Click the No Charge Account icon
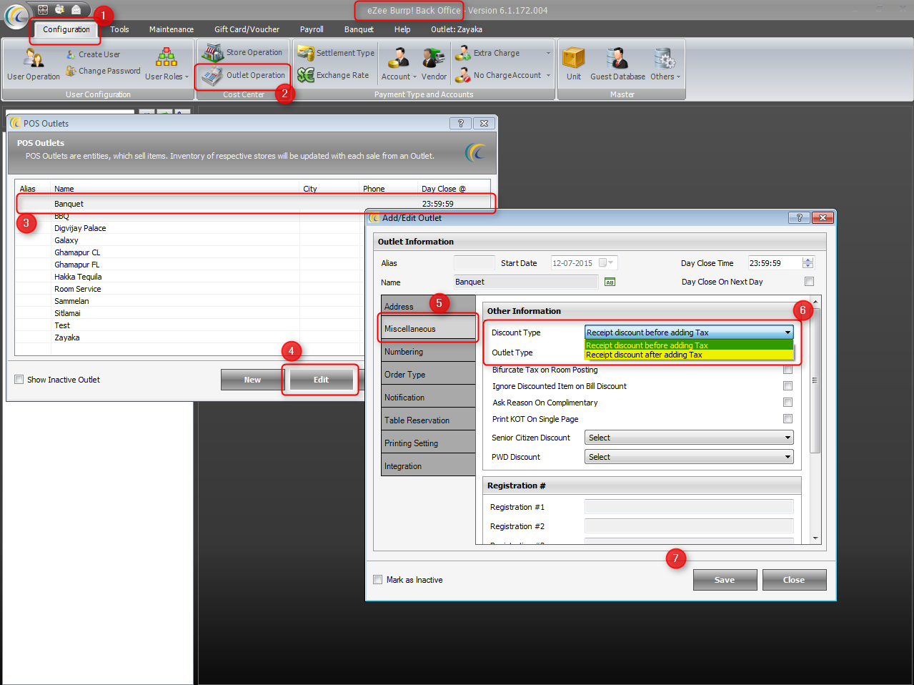Image resolution: width=914 pixels, height=685 pixels. [462, 75]
